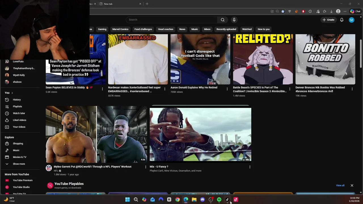Open Copilot Chat in browser toolbar
The height and width of the screenshot is (204, 363).
click(x=355, y=11)
